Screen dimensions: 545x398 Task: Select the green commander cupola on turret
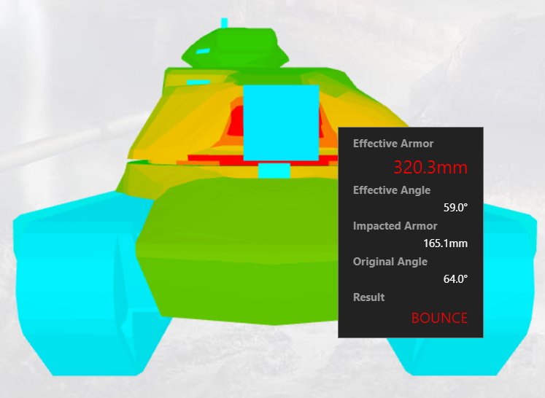(235, 49)
